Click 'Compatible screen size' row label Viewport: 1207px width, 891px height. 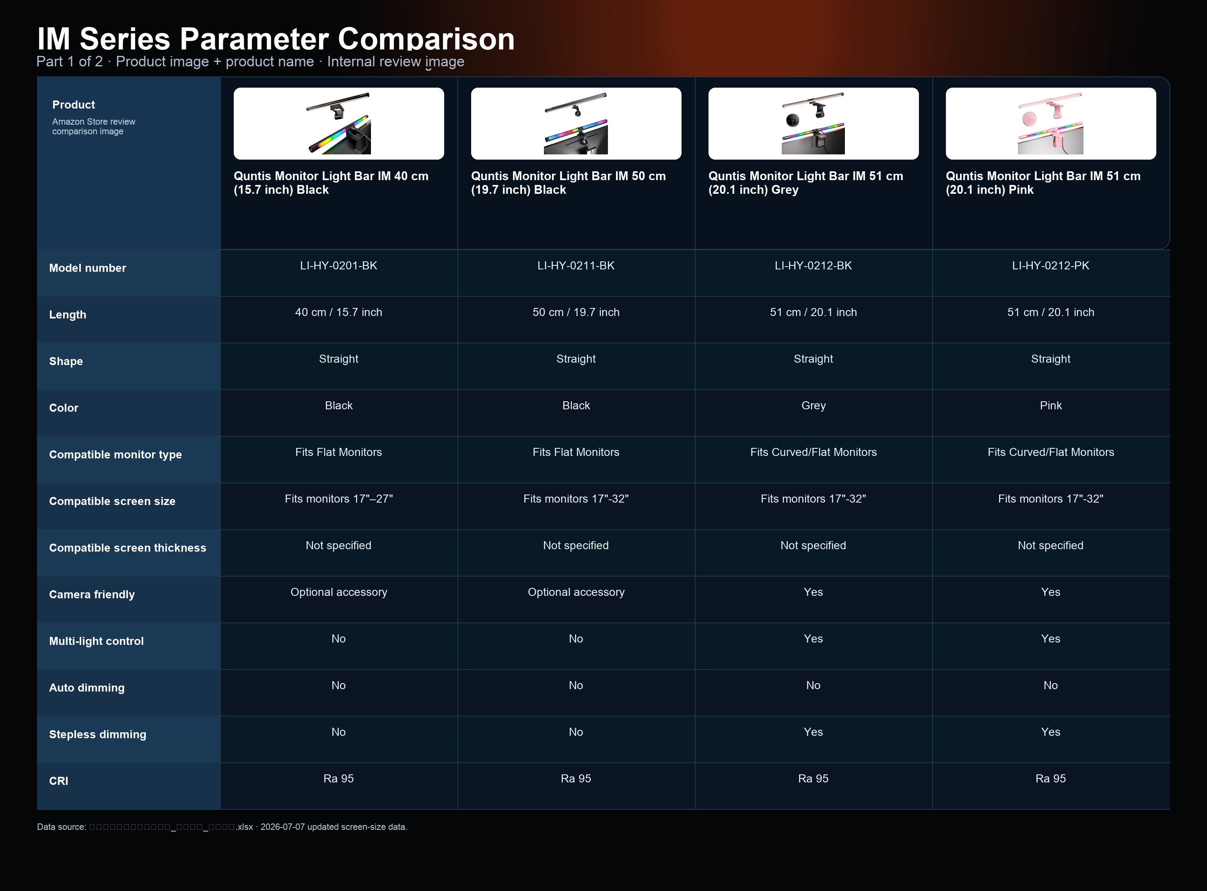click(112, 501)
